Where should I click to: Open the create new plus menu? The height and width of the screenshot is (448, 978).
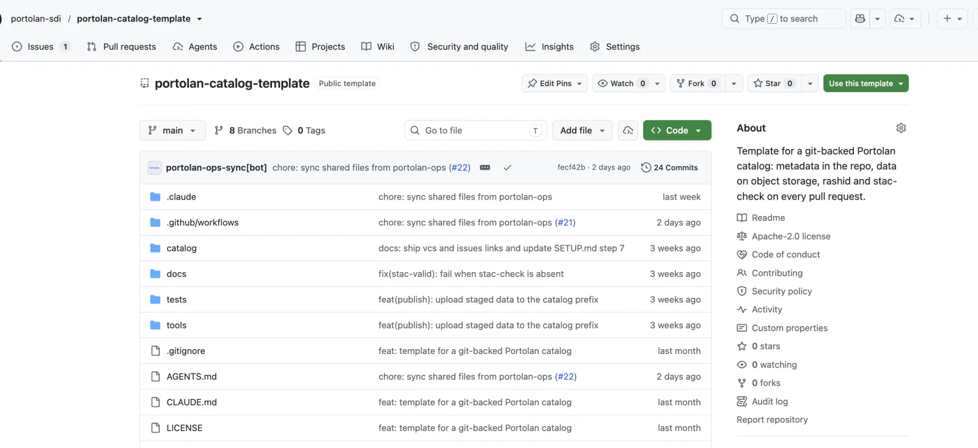pyautogui.click(x=952, y=19)
